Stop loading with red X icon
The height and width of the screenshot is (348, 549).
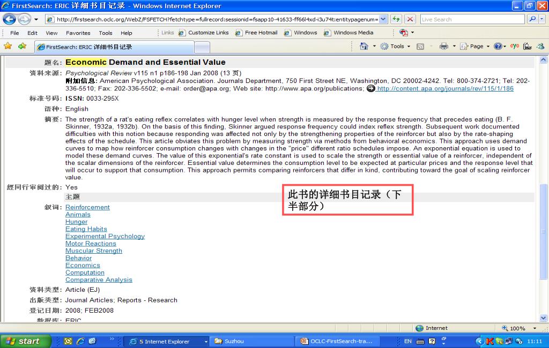point(410,19)
